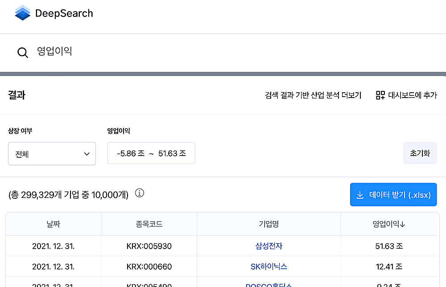The width and height of the screenshot is (446, 287).
Task: Sort by the 영업이익 column header
Action: [388, 224]
